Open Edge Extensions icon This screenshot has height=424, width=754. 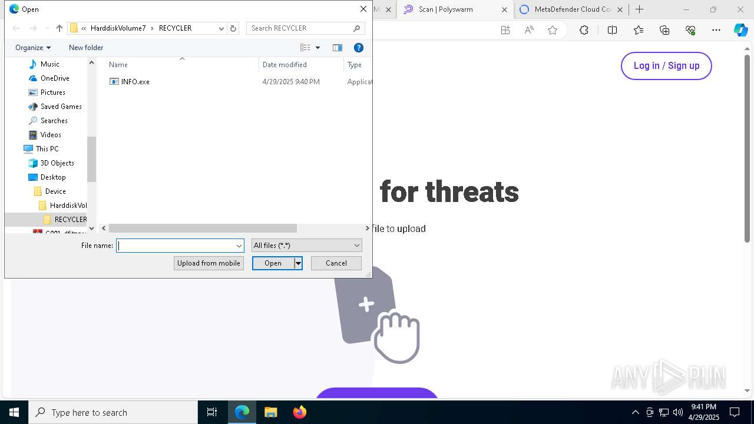pos(584,30)
